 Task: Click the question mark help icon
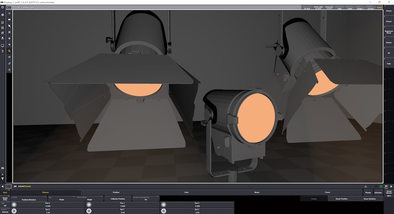click(3, 51)
